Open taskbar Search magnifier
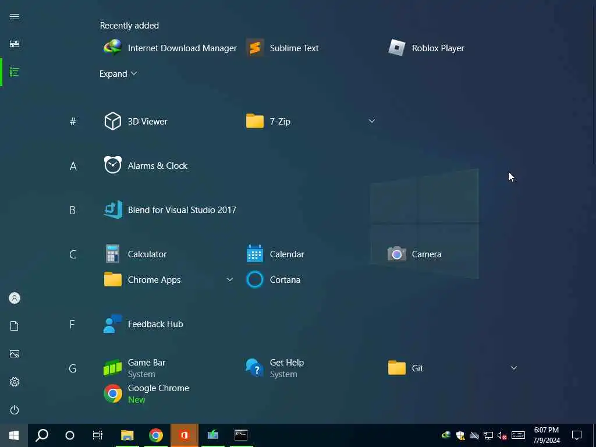This screenshot has width=596, height=447. click(x=42, y=435)
